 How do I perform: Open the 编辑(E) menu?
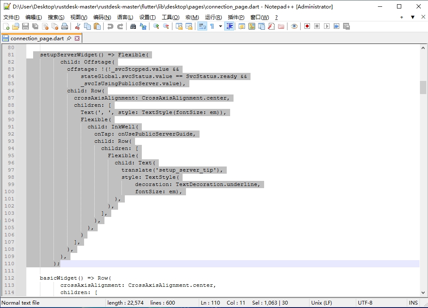pyautogui.click(x=34, y=17)
